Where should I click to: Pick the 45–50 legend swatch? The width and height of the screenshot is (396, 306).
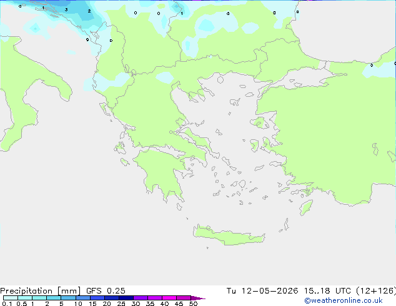click(184, 298)
